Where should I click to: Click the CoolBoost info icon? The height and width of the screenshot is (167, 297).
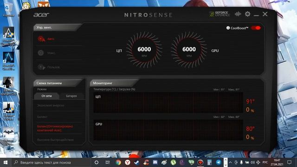coord(228,28)
